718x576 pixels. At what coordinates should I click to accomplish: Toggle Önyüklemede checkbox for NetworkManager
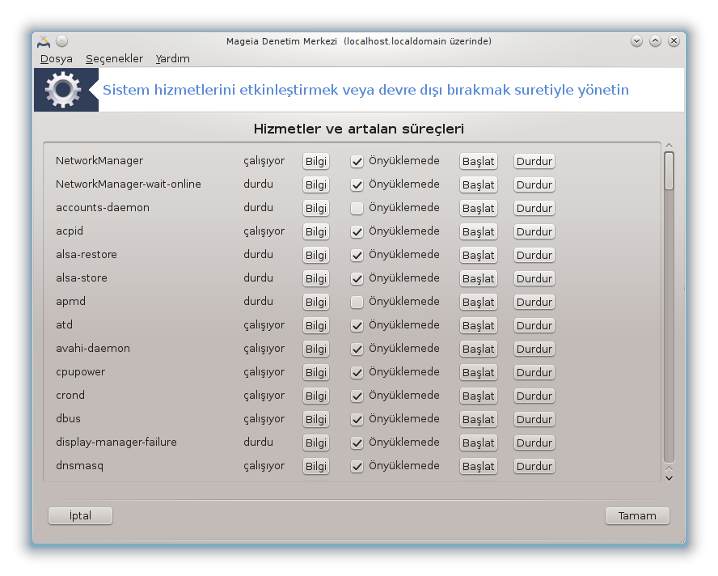point(357,161)
